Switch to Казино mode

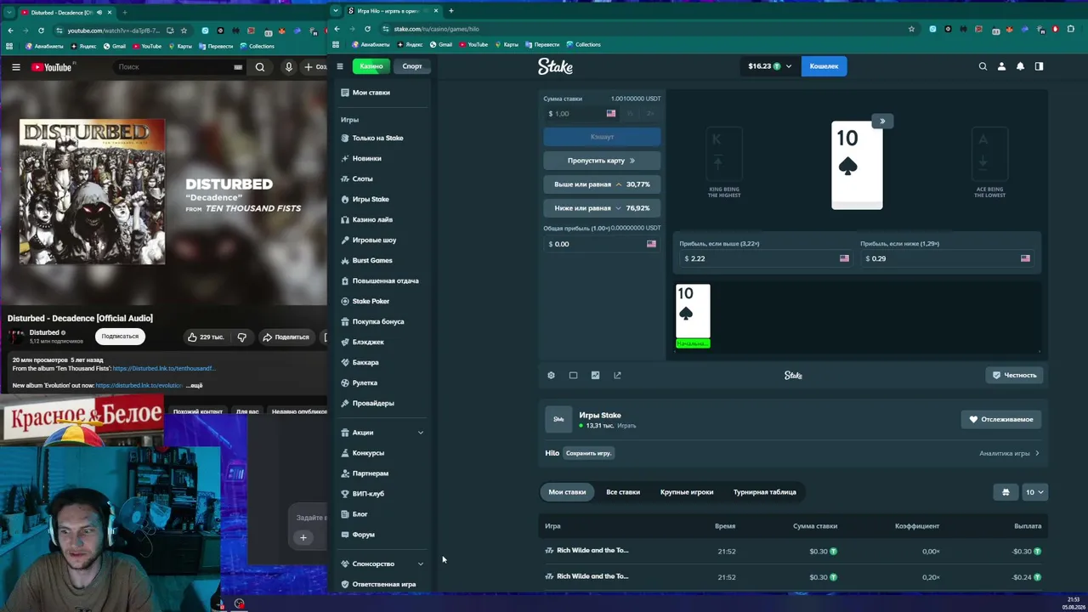click(x=371, y=66)
